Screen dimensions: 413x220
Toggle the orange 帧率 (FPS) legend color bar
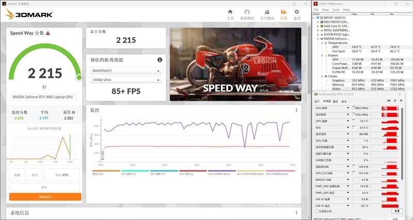point(106,171)
